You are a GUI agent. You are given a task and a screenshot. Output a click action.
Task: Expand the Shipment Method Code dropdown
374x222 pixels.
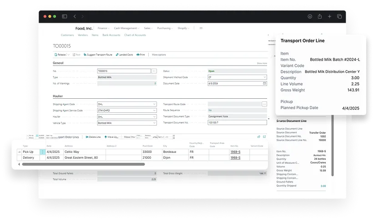click(265, 77)
